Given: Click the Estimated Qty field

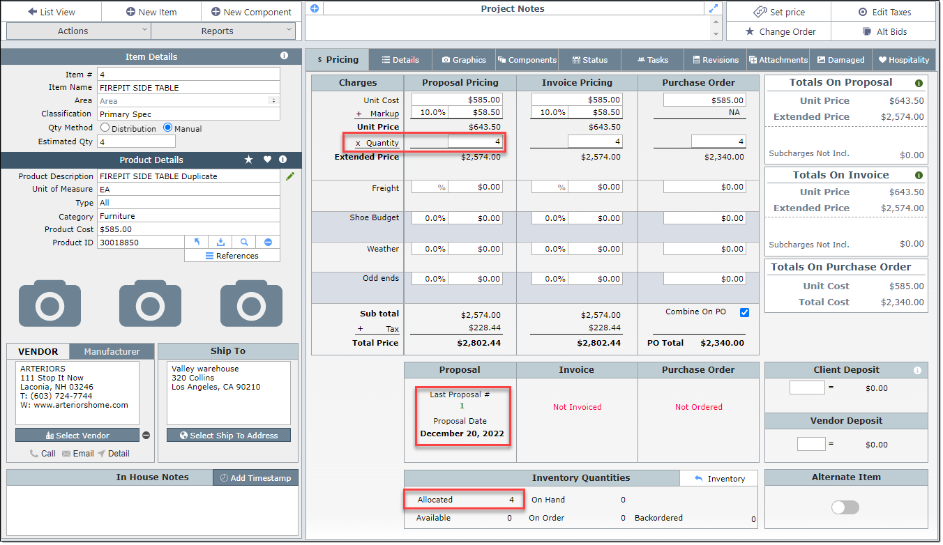Looking at the screenshot, I should tap(136, 141).
